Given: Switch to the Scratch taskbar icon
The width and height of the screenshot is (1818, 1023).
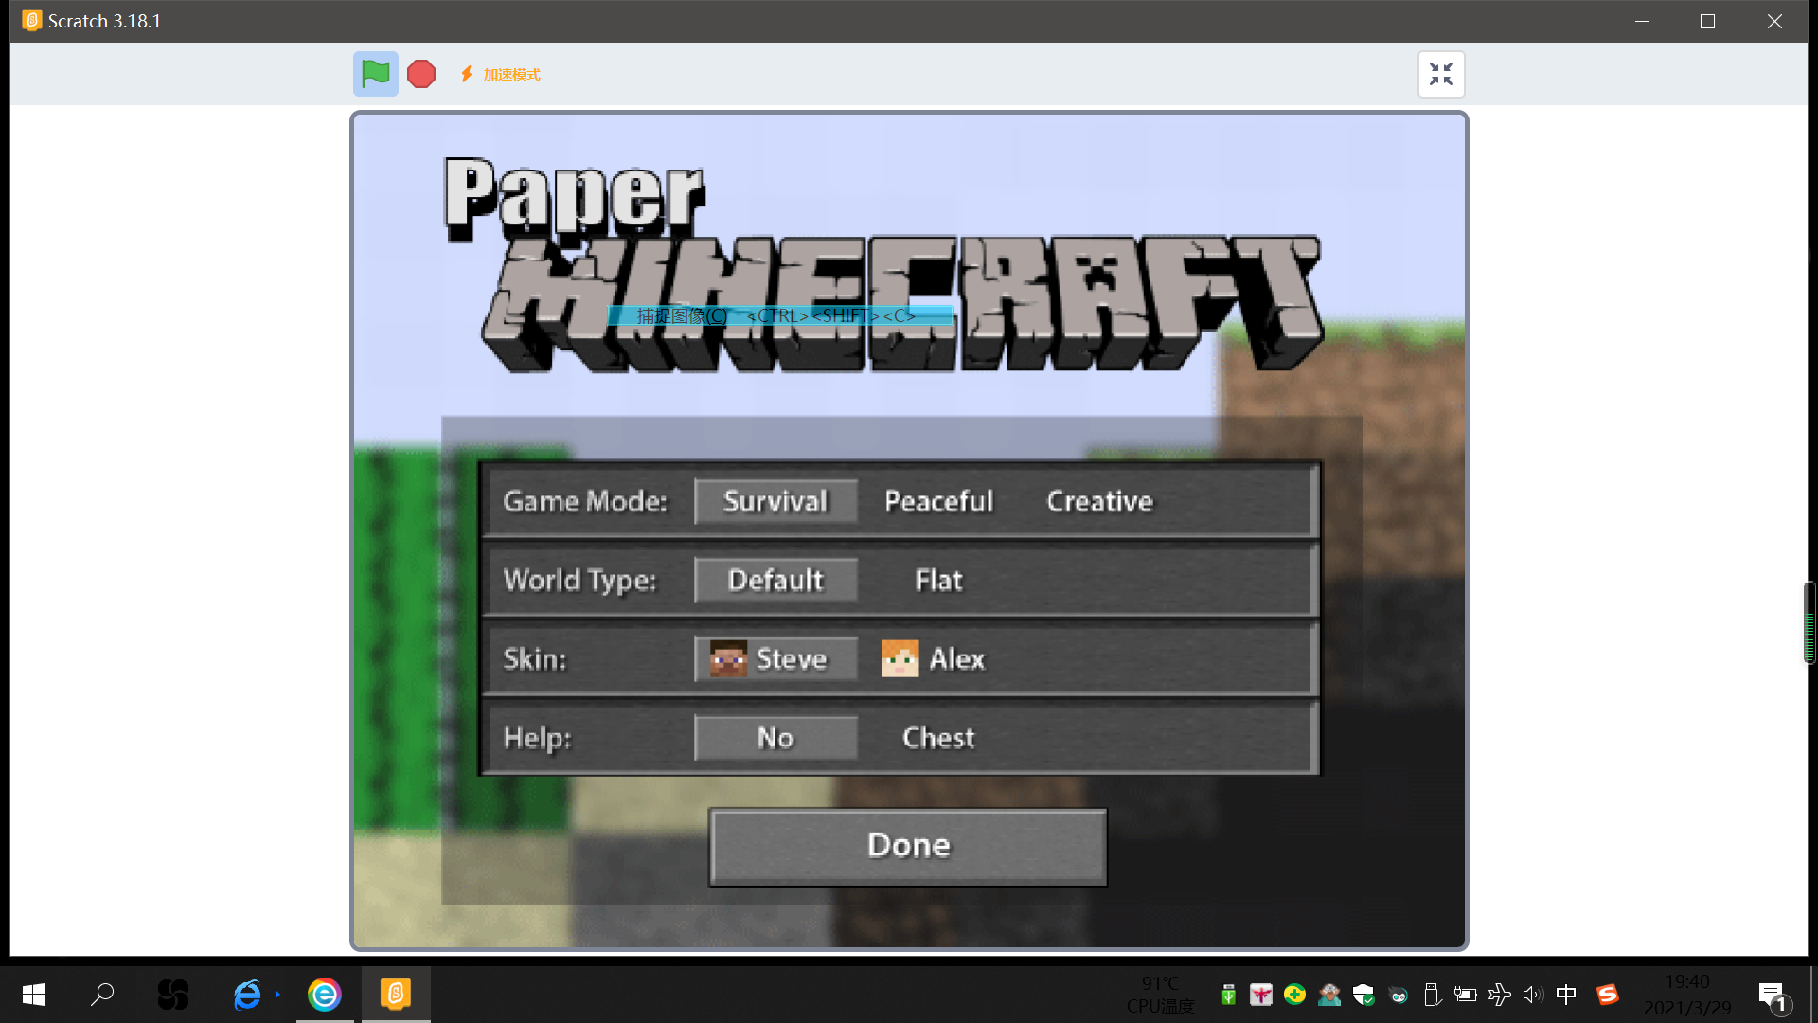Looking at the screenshot, I should [396, 995].
